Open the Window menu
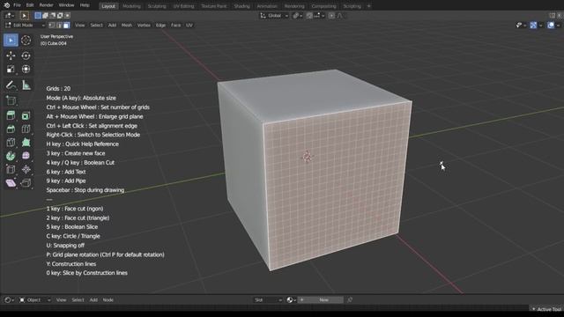Image resolution: width=564 pixels, height=317 pixels. tap(66, 5)
